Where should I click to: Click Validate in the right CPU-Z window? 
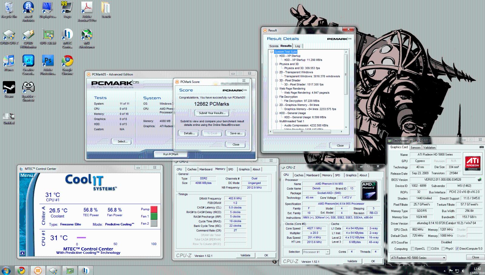(352, 261)
